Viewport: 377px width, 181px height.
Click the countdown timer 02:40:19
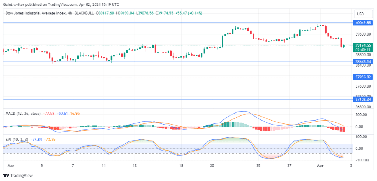363,50
